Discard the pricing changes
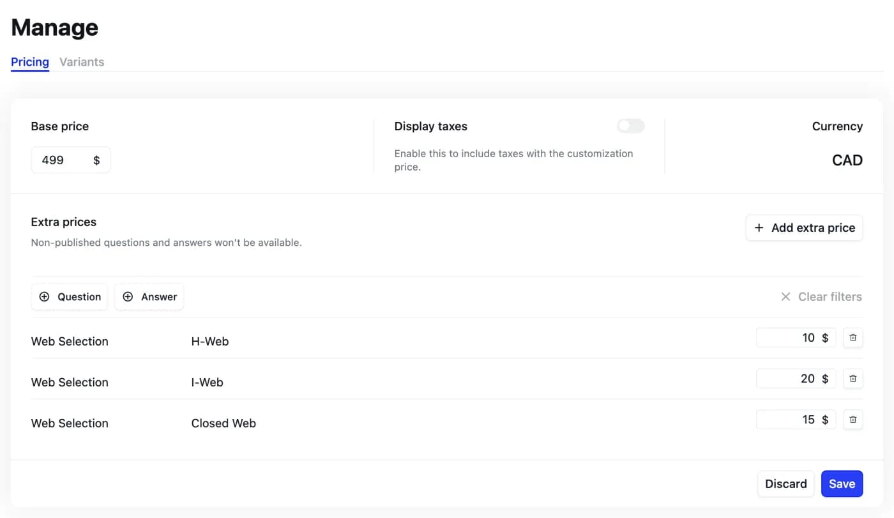Screen dimensions: 894x518 [x=785, y=484]
